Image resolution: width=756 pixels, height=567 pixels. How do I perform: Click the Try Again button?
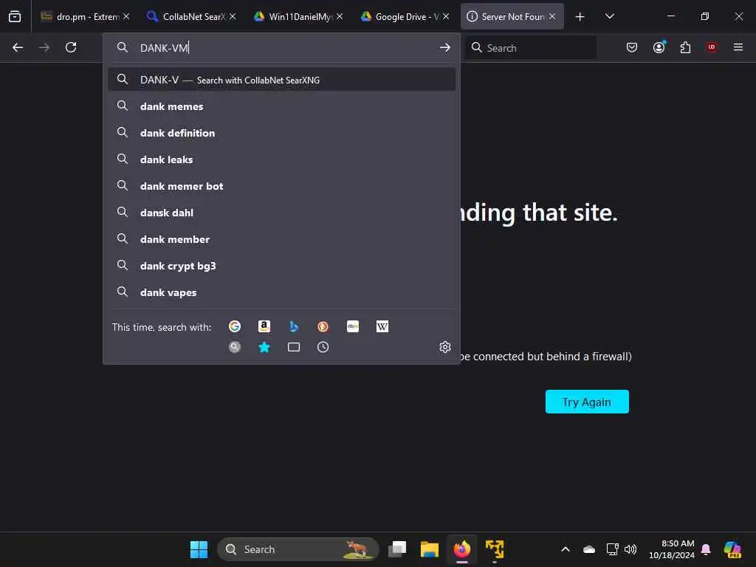pos(587,402)
